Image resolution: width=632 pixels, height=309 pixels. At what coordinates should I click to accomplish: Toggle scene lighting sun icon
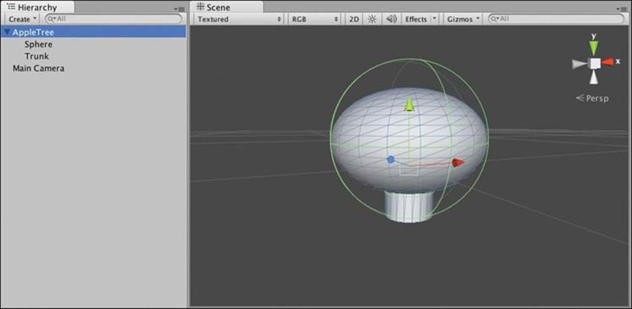click(372, 19)
